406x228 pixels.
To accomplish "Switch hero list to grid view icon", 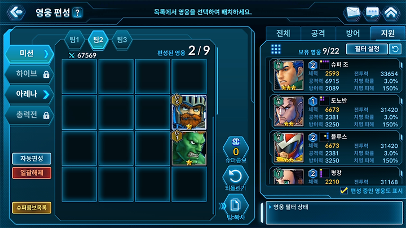I will point(276,49).
